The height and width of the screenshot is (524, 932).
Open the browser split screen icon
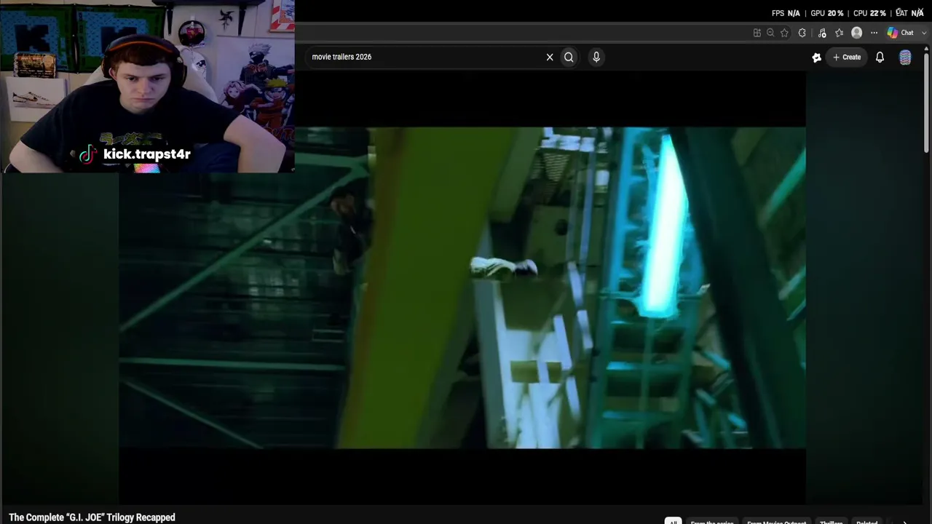757,33
